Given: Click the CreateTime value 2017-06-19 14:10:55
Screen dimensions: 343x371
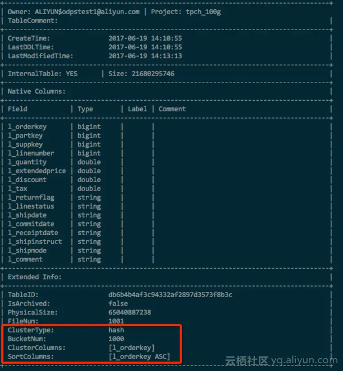Looking at the screenshot, I should click(x=145, y=38).
